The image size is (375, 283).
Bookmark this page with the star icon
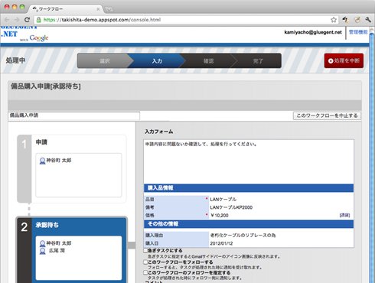click(334, 20)
